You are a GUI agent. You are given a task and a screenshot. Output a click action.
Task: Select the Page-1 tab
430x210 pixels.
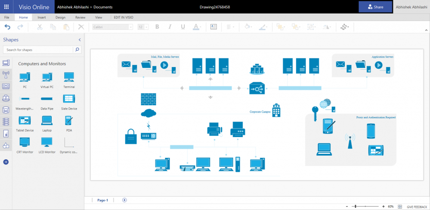coord(103,200)
